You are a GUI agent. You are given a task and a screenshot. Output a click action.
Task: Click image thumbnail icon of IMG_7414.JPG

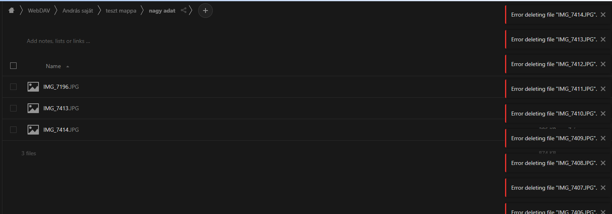click(33, 130)
